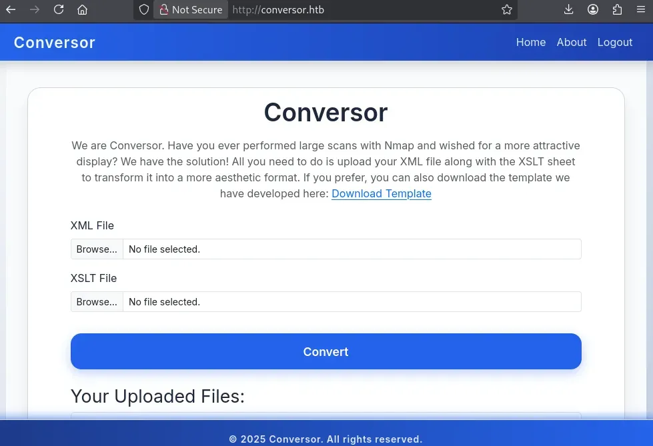Click the Conversor brand logo in the header

55,43
